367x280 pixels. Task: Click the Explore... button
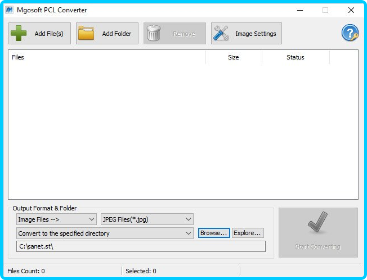pyautogui.click(x=248, y=233)
